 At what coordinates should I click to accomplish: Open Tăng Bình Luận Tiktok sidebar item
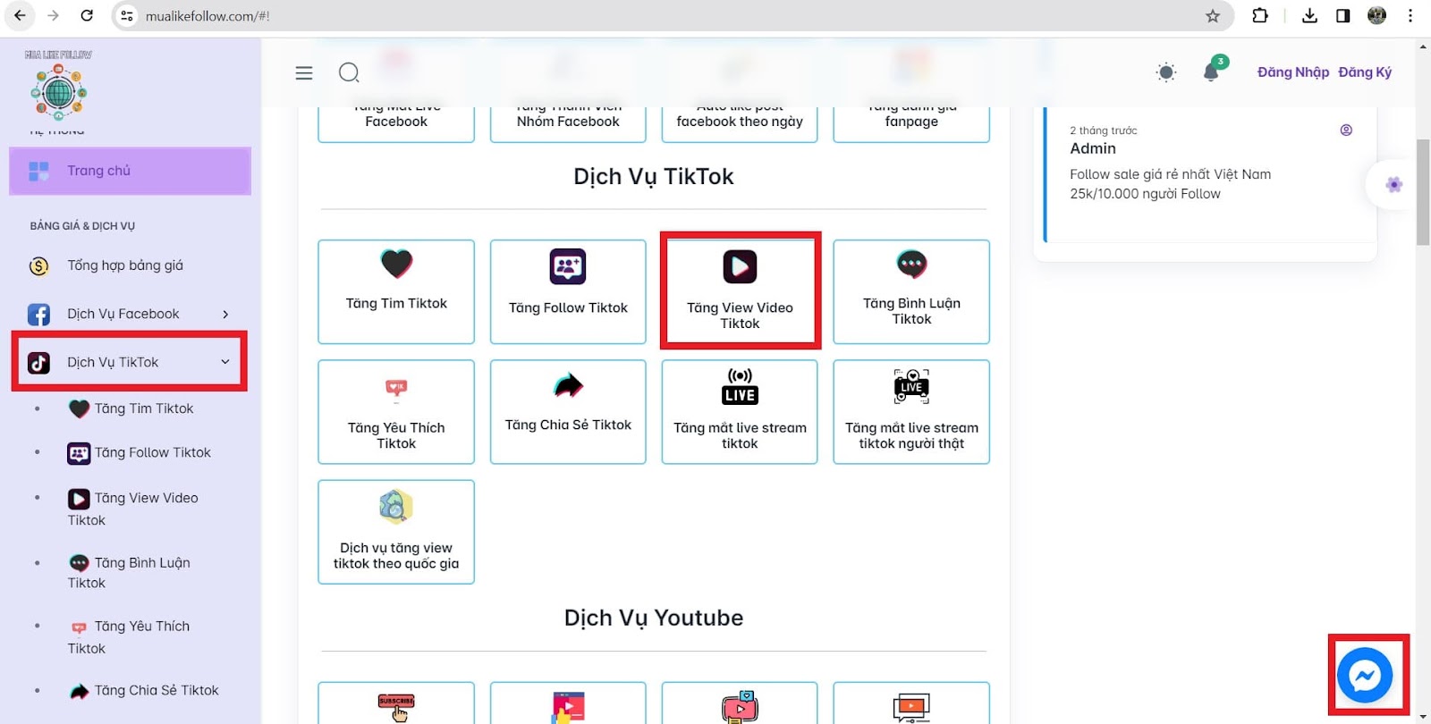click(130, 572)
